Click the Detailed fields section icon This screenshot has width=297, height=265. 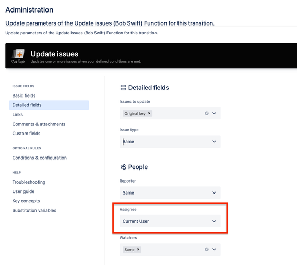click(x=123, y=88)
